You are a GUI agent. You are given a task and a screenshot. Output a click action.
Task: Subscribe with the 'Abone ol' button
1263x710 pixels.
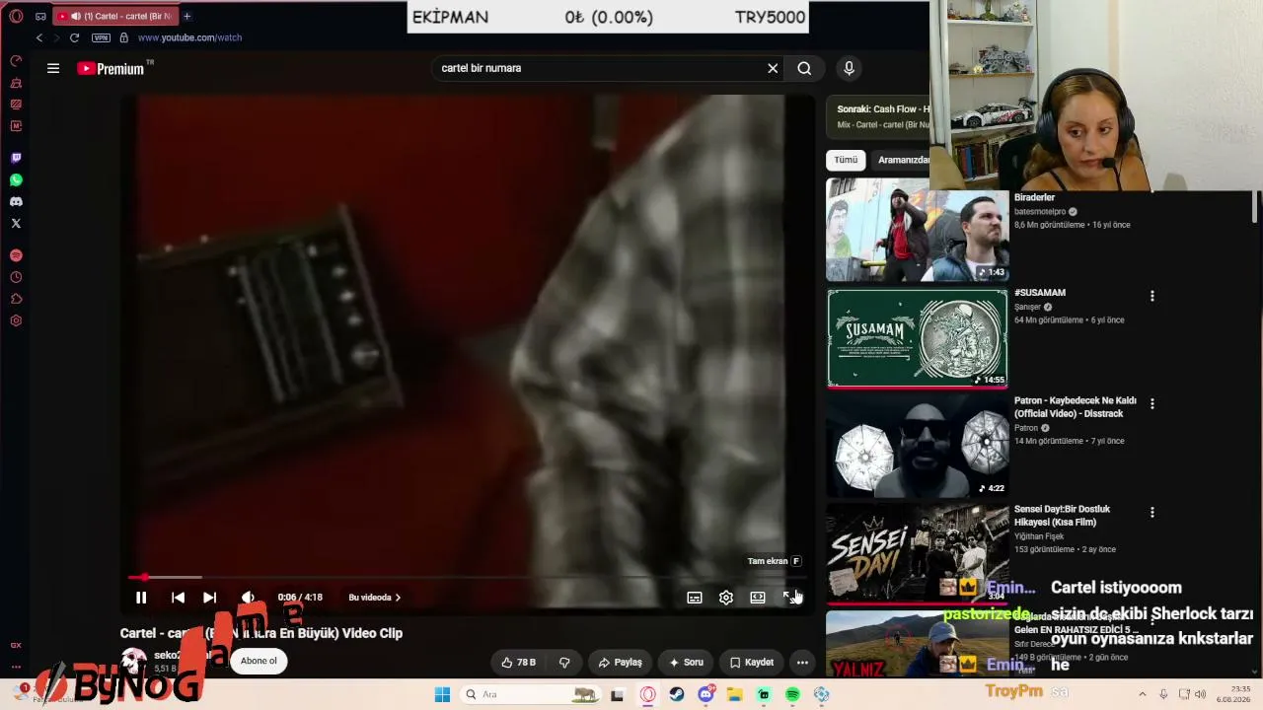point(259,661)
